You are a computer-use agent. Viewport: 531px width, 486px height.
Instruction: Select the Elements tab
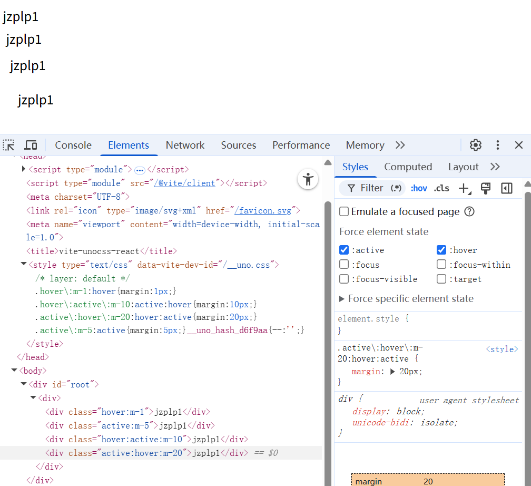[129, 145]
